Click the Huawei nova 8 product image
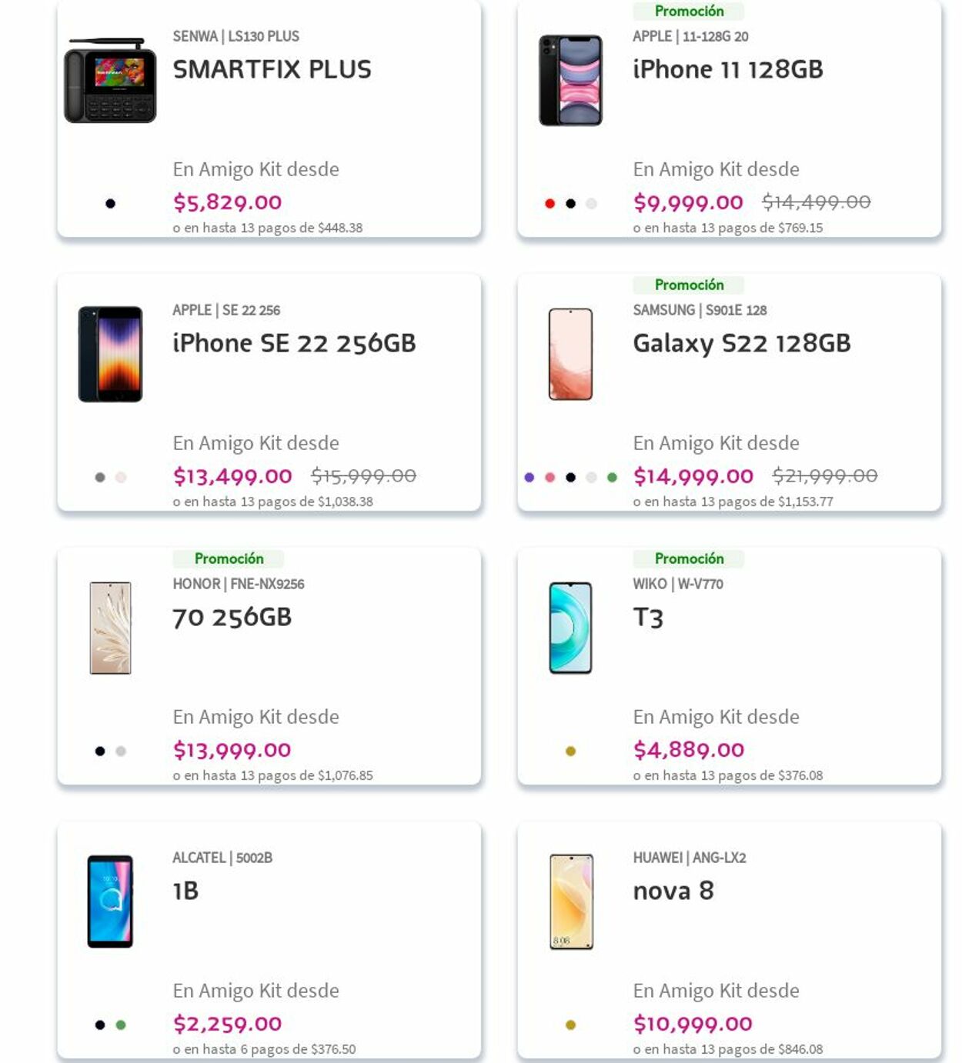962x1063 pixels. 570,901
